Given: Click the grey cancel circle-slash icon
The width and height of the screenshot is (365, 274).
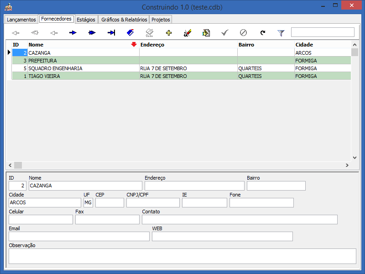Looking at the screenshot, I should (244, 33).
